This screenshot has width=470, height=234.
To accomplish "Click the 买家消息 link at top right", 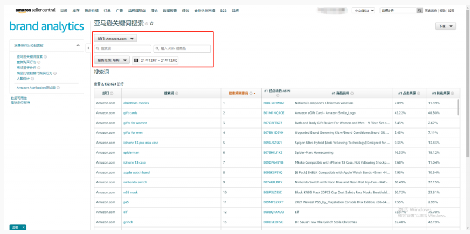I will click(431, 10).
